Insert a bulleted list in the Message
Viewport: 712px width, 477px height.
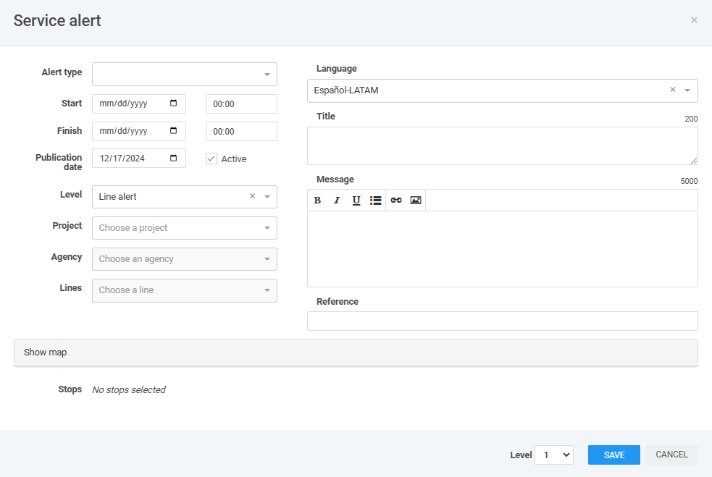(375, 200)
